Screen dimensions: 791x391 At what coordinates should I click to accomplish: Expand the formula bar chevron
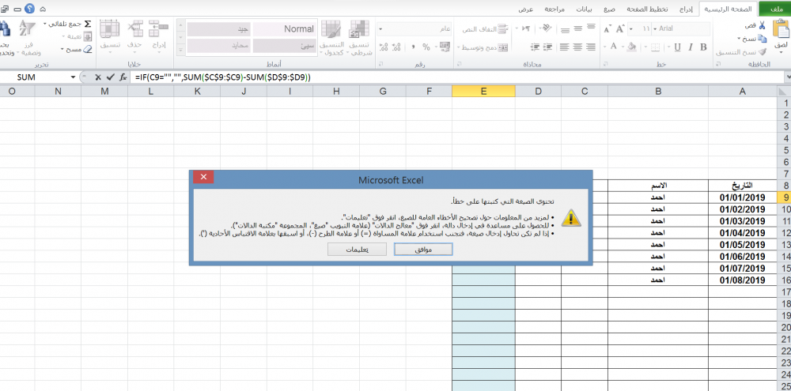788,77
